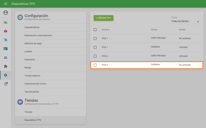The height and width of the screenshot is (128, 206).
Task: Open Métodos de pago settings
Action: point(33,44)
